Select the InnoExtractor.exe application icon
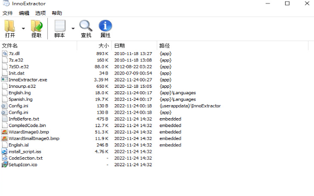 click(x=4, y=79)
